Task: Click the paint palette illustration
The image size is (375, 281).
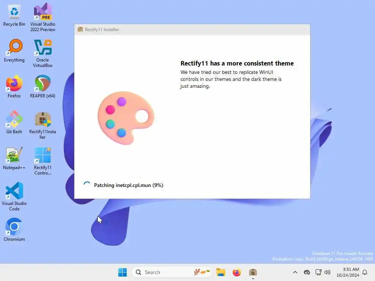Action: (126, 118)
